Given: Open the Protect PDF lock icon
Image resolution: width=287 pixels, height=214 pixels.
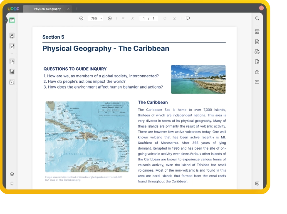Looking at the screenshot, I should [257, 62].
